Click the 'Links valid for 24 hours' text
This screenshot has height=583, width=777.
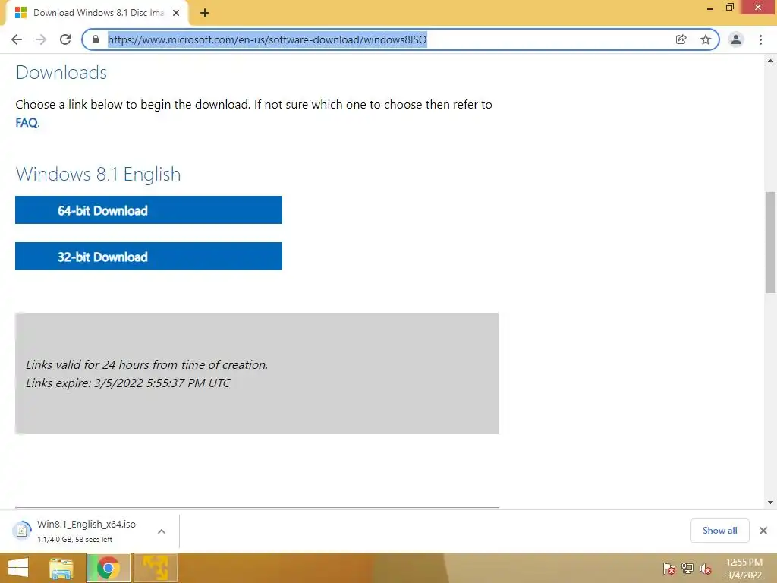click(146, 365)
